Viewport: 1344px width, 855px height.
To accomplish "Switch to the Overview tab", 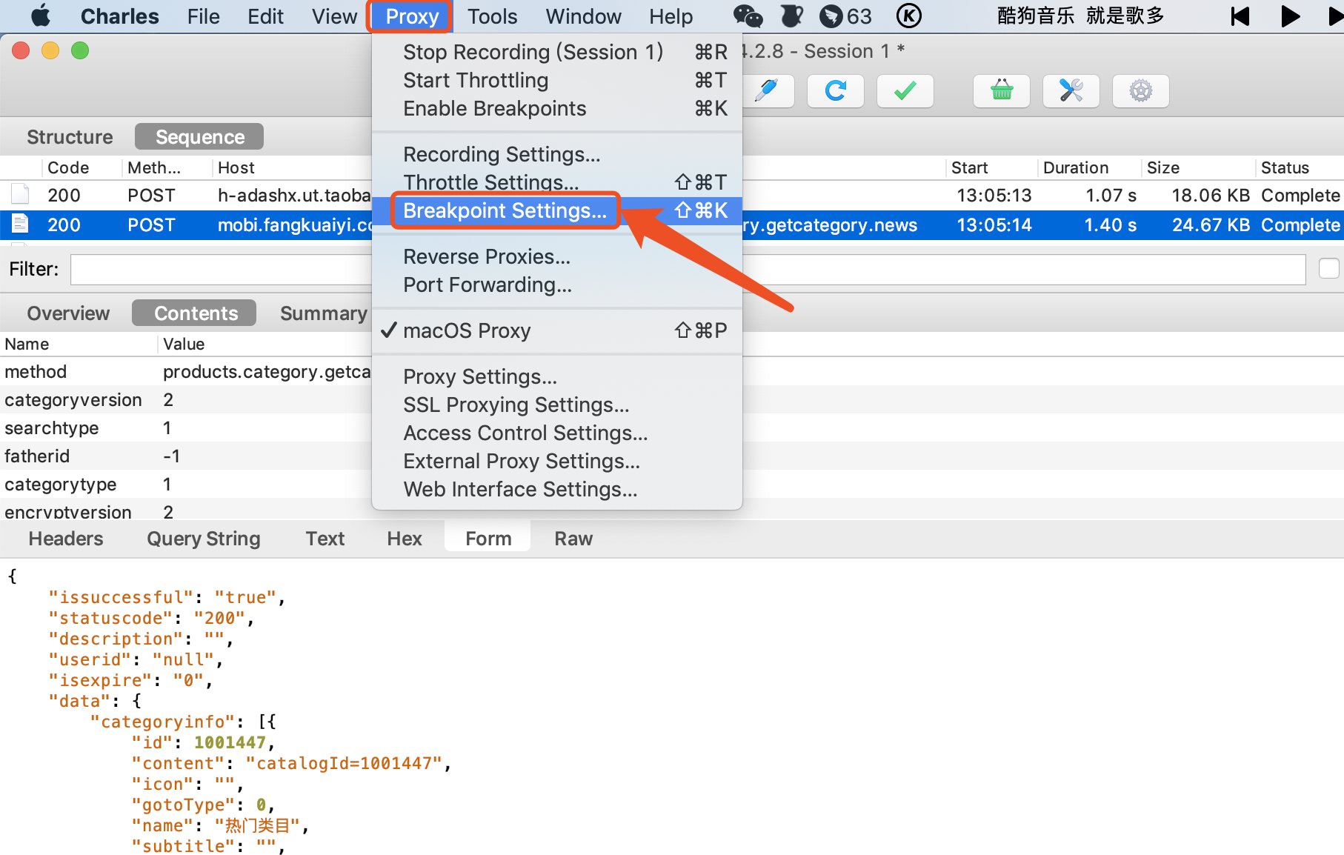I will coord(68,313).
